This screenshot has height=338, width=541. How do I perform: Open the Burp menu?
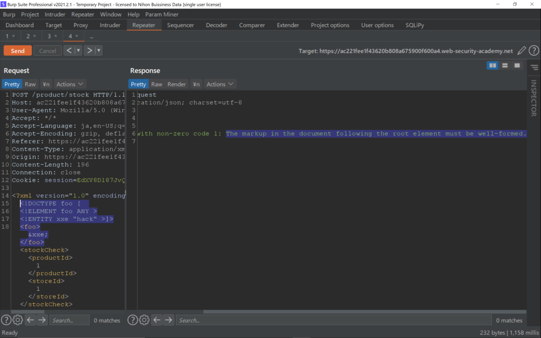click(x=9, y=14)
